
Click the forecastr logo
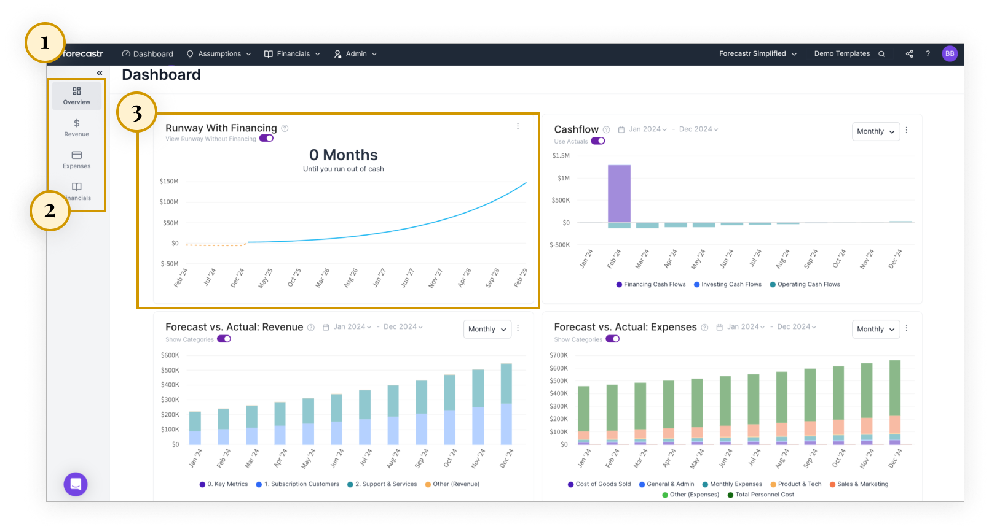tap(83, 54)
